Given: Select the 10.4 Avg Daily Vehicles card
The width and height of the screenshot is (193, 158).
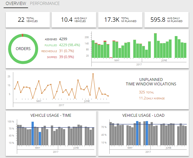Looking at the screenshot, I should tap(74, 20).
